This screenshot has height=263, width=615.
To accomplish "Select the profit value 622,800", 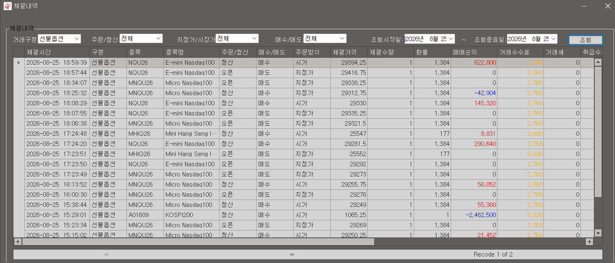I will pos(484,63).
